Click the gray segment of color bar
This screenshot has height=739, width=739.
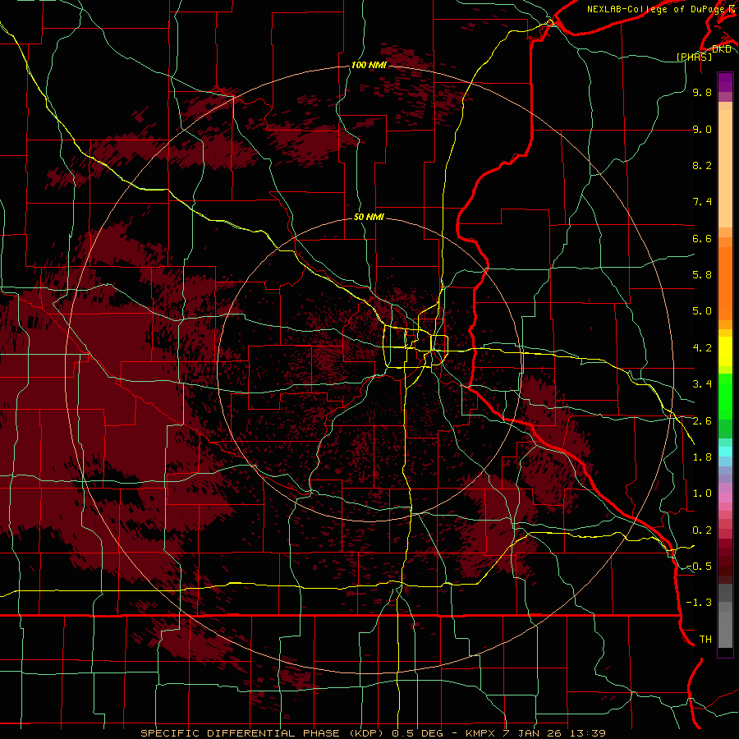[x=725, y=616]
